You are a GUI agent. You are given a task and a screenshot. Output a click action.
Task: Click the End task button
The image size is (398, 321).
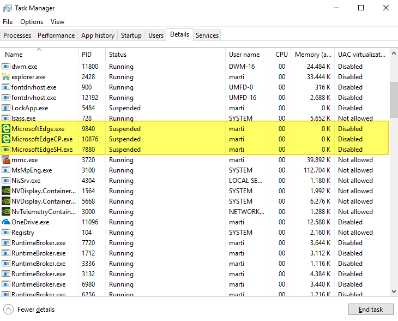point(371,310)
